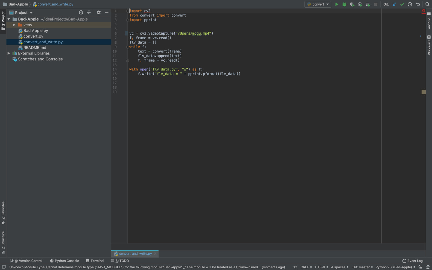Switch to the Python Console tab
This screenshot has width=432, height=270.
point(64,261)
